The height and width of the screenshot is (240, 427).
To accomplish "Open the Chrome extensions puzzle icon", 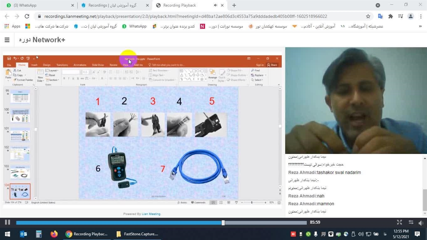I will pos(391,16).
